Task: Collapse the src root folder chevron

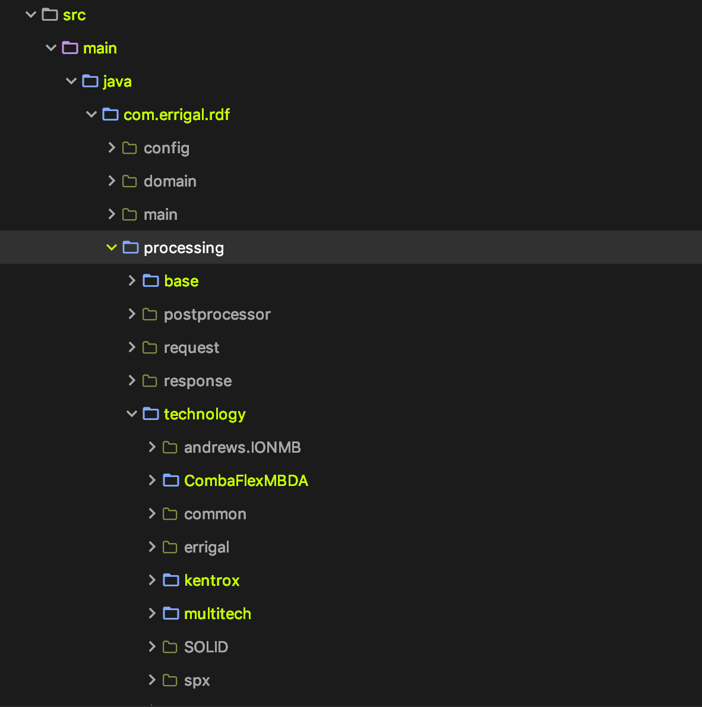Action: tap(31, 15)
